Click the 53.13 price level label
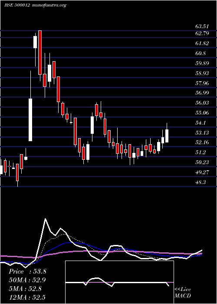This screenshot has height=304, width=217. (x=202, y=133)
